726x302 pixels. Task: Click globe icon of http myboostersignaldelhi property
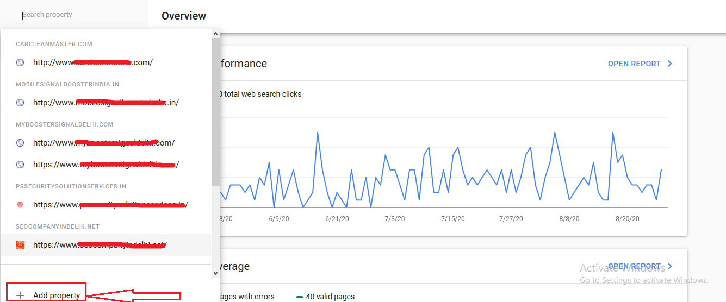(20, 143)
